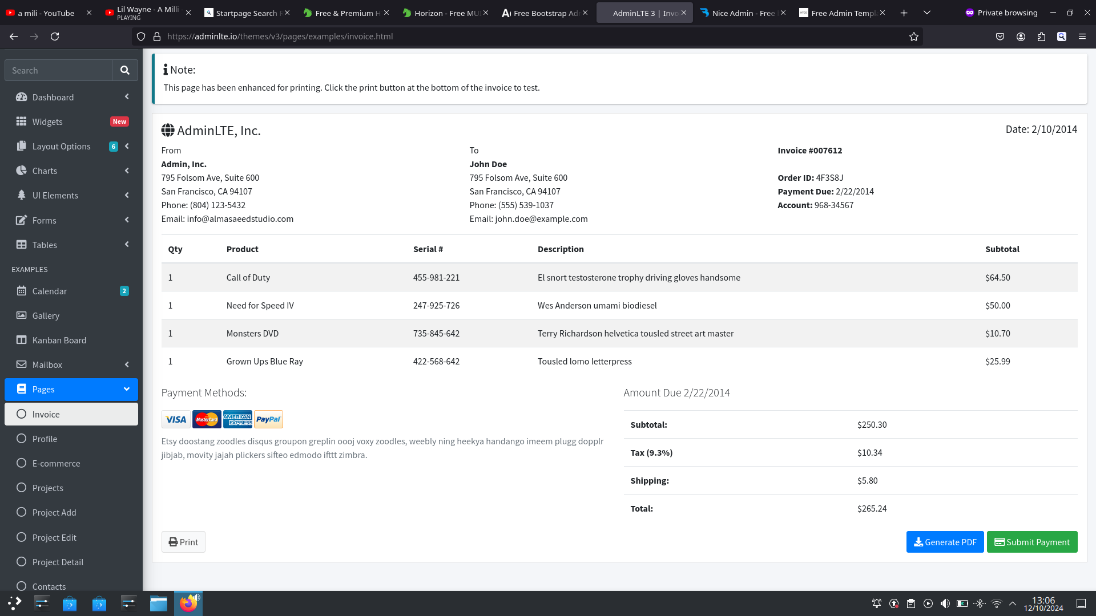Click the sidebar Search input field

click(x=59, y=70)
